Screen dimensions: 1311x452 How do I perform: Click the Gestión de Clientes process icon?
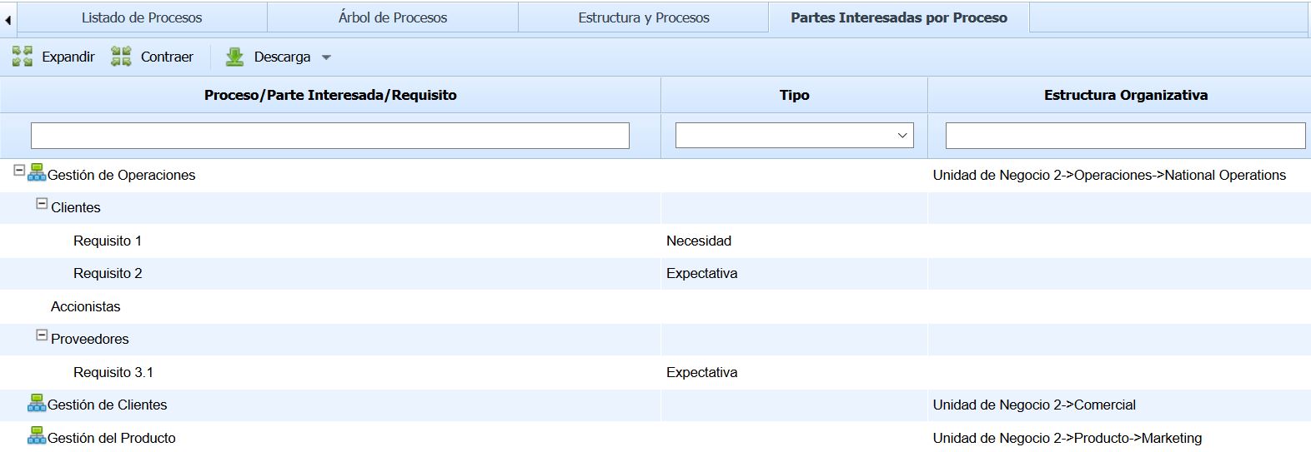[37, 403]
